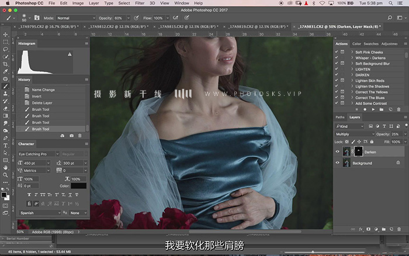Delete layer using Layers panel trash
This screenshot has height=256, width=409.
(x=399, y=229)
